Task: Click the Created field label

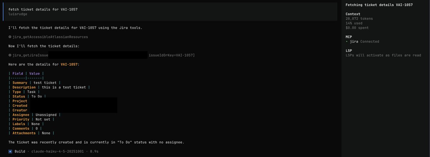Action: pos(20,106)
